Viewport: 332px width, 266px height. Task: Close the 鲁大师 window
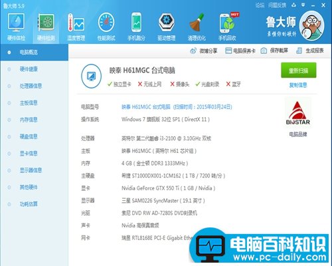(323, 5)
